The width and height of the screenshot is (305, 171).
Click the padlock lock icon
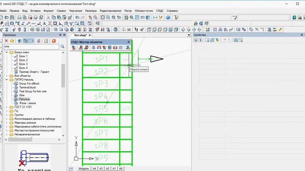point(196,24)
